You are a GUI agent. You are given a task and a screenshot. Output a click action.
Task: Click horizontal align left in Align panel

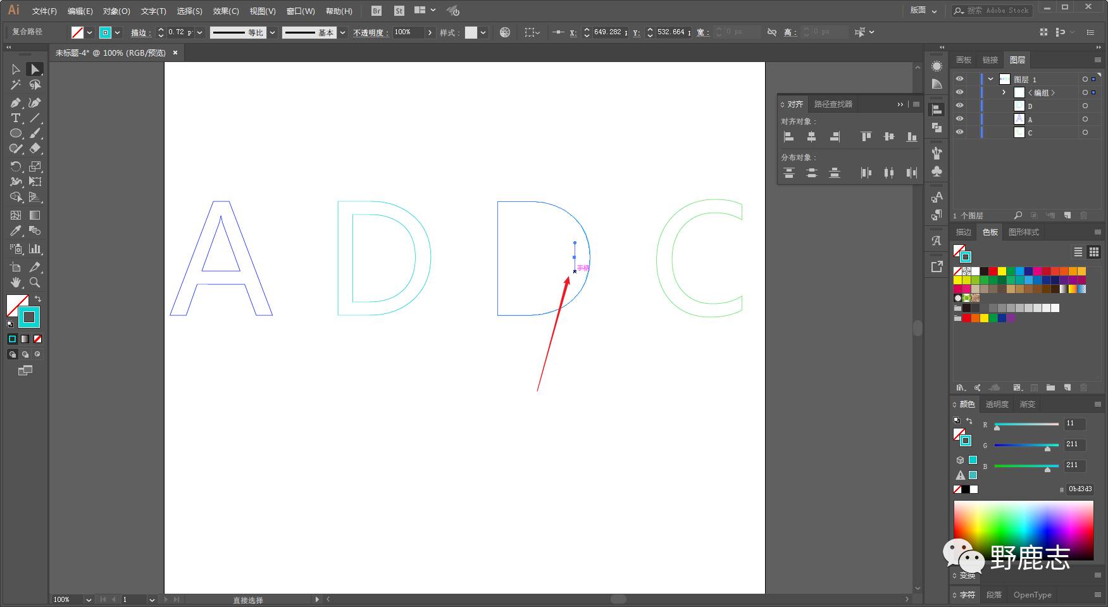tap(788, 137)
